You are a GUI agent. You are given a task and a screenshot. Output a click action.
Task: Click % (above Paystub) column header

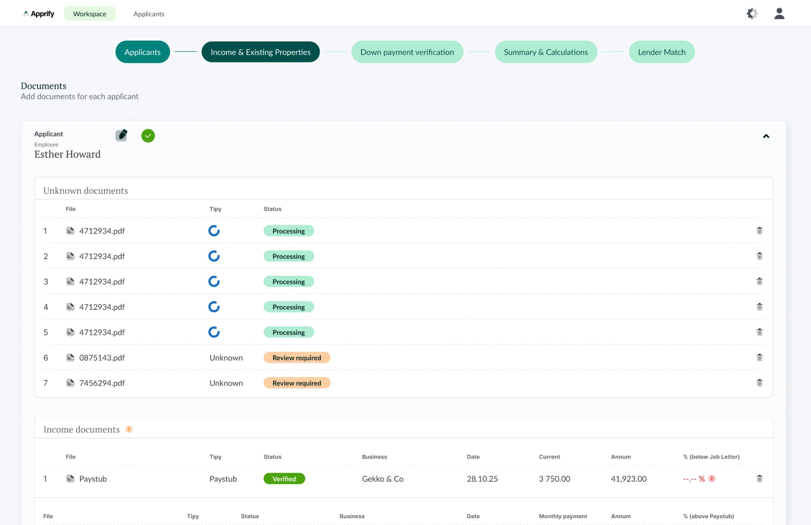(708, 516)
